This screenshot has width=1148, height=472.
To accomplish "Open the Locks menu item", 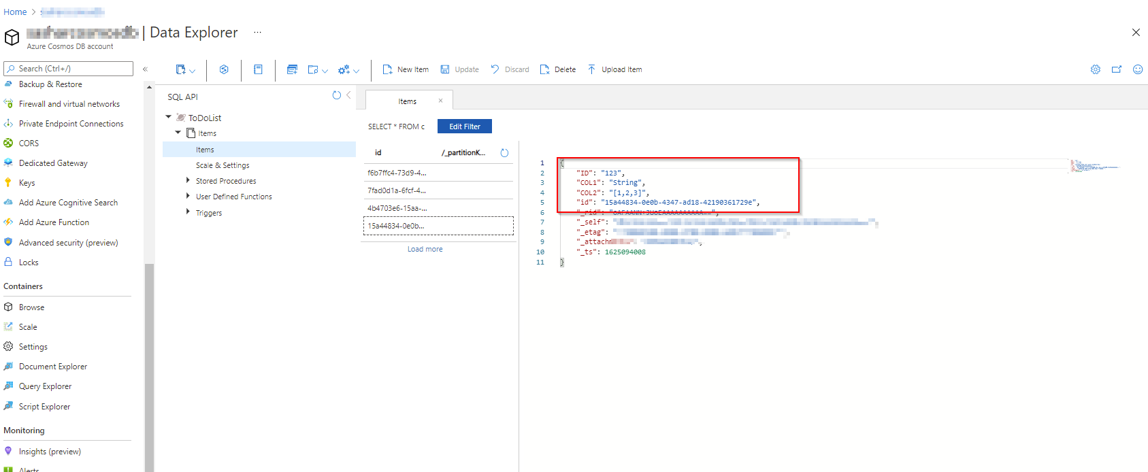I will coord(29,263).
